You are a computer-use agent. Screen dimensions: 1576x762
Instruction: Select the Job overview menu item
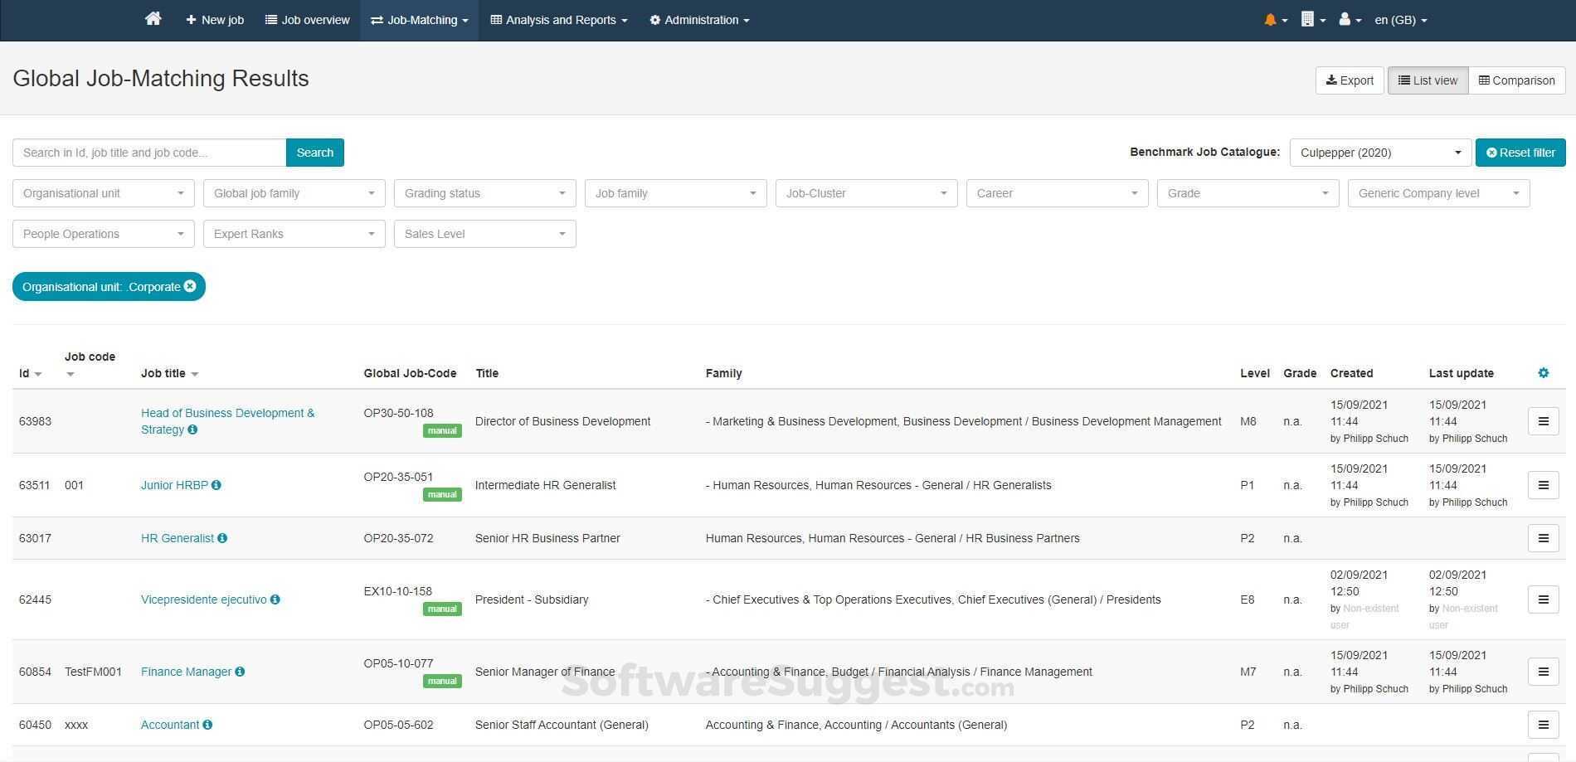pyautogui.click(x=307, y=20)
